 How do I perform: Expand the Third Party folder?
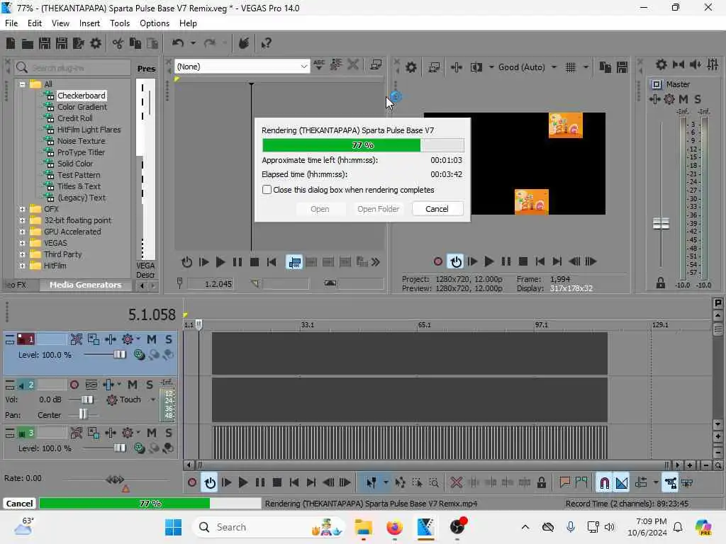point(22,254)
